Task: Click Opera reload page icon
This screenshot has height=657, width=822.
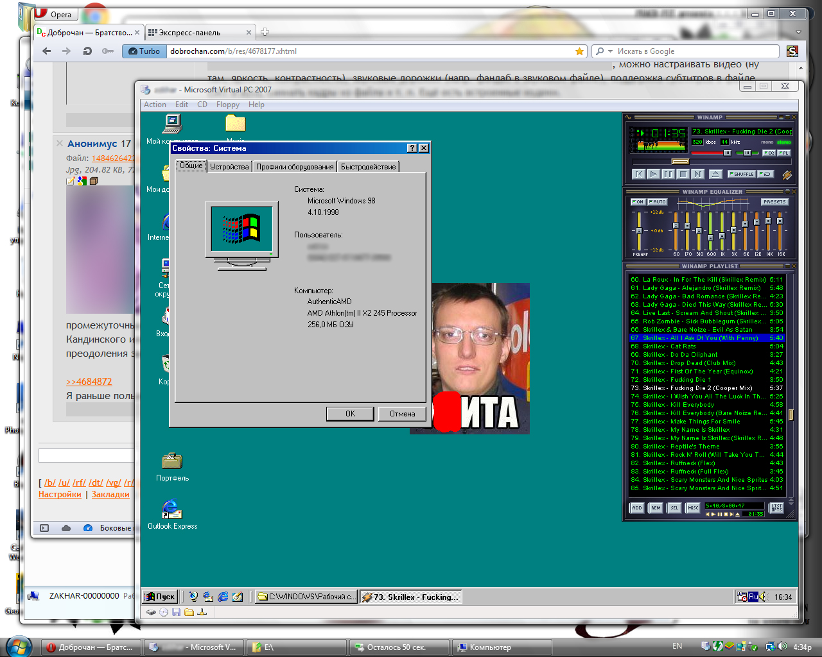Action: click(87, 51)
